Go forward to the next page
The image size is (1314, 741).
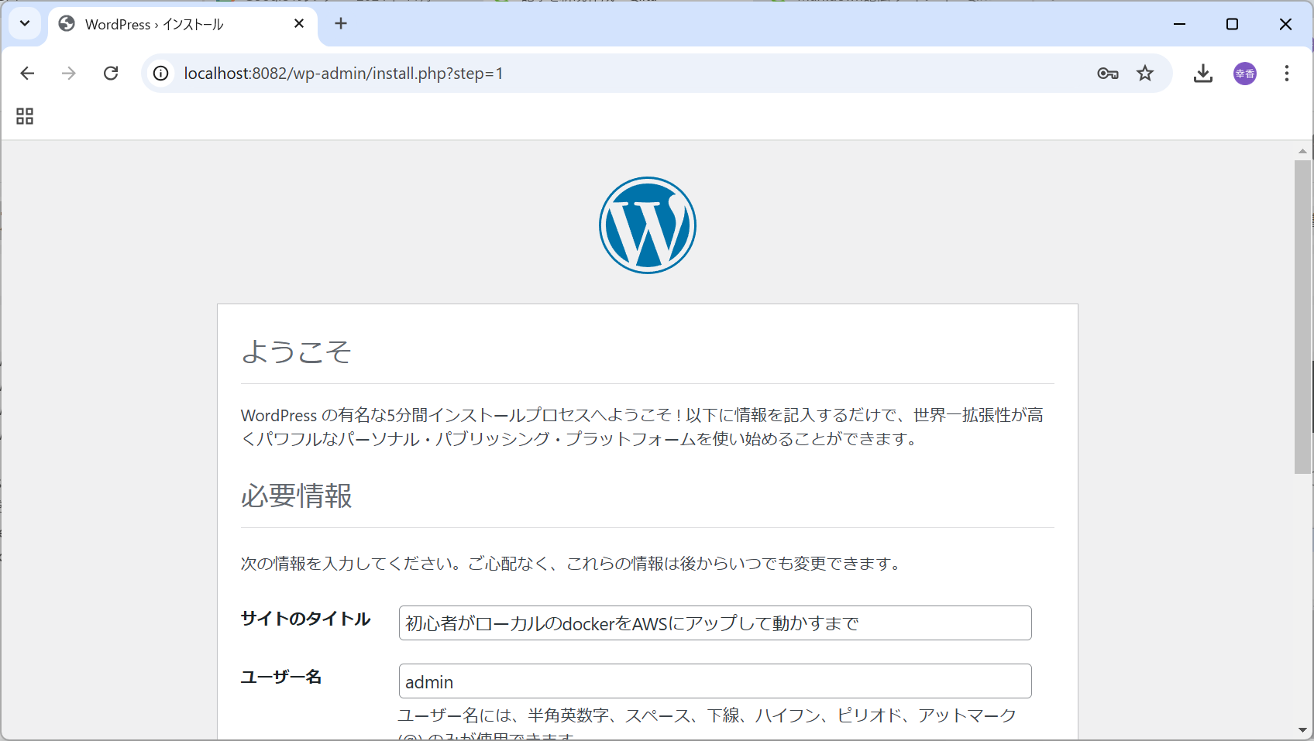point(69,74)
